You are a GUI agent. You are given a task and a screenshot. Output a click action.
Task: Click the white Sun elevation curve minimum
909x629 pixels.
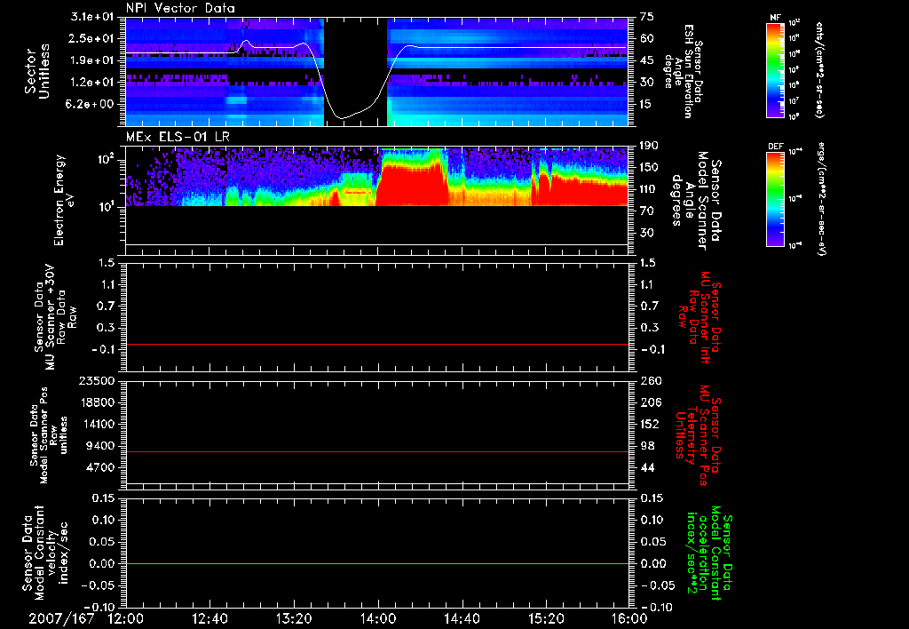(342, 118)
